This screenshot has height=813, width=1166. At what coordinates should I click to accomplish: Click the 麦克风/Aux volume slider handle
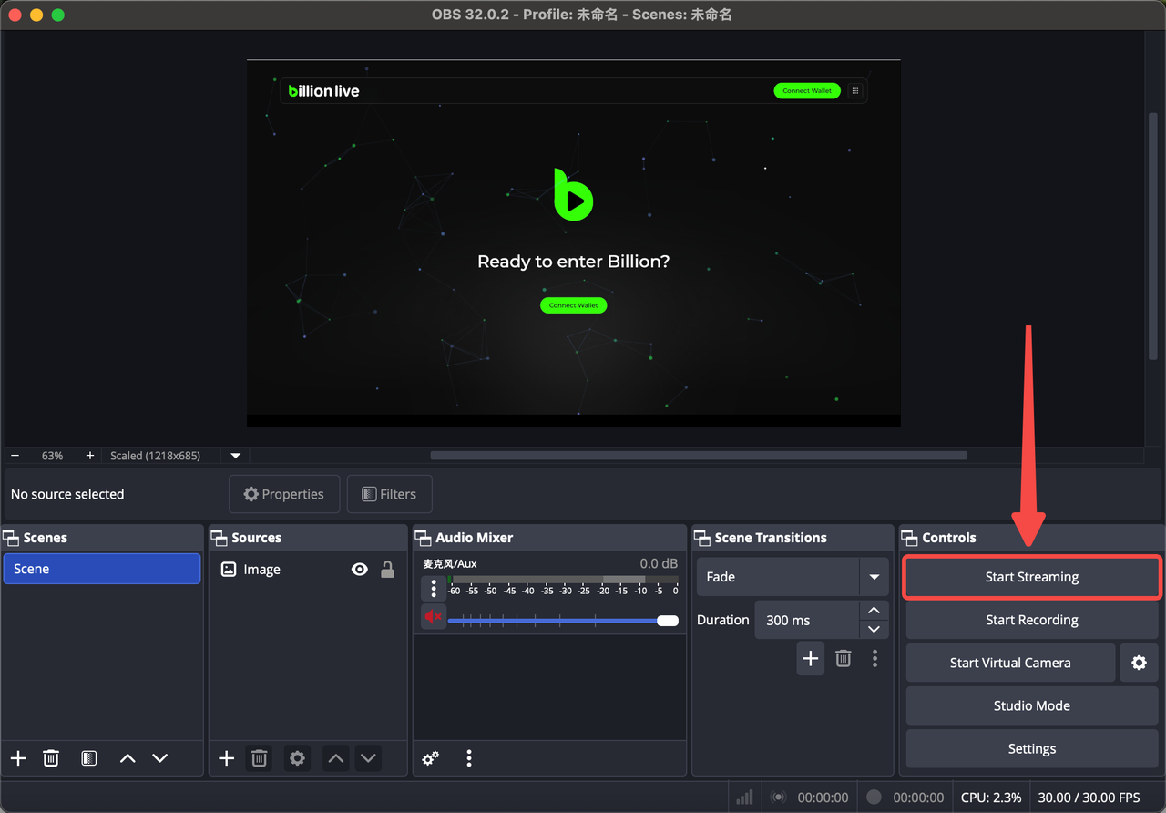[x=668, y=621]
